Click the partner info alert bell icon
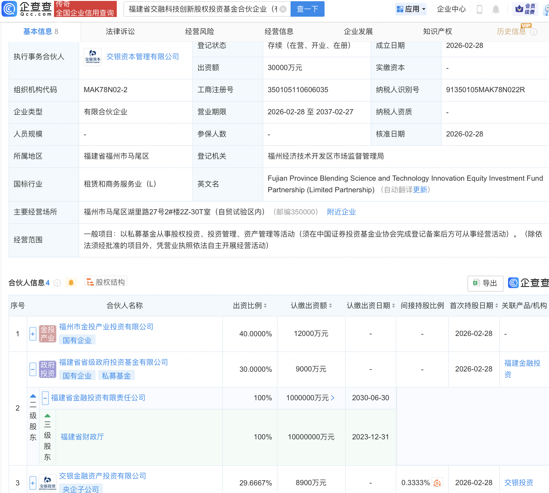The height and width of the screenshot is (493, 549). (x=71, y=283)
